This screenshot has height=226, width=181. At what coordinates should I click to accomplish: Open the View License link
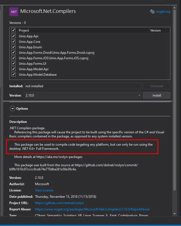44,190
